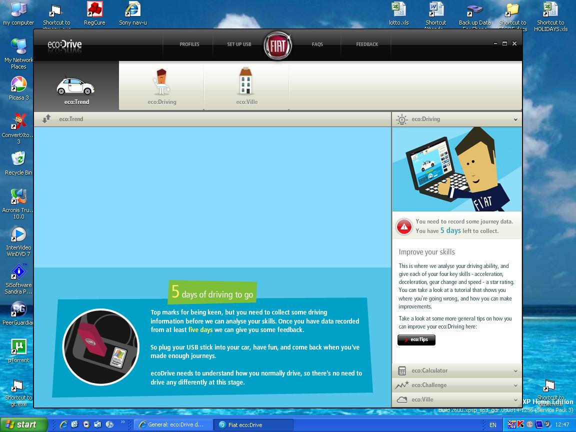This screenshot has height=432, width=576.
Task: Open the Feedback menu item
Action: [367, 44]
